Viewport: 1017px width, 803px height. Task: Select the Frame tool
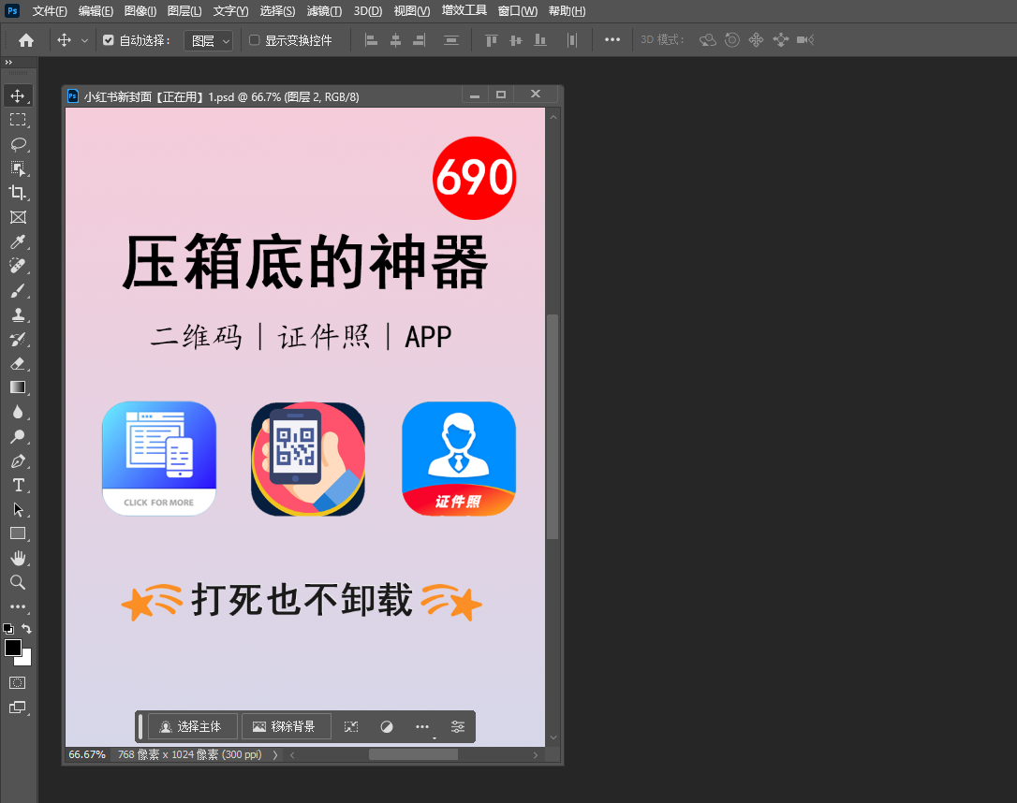pyautogui.click(x=18, y=217)
